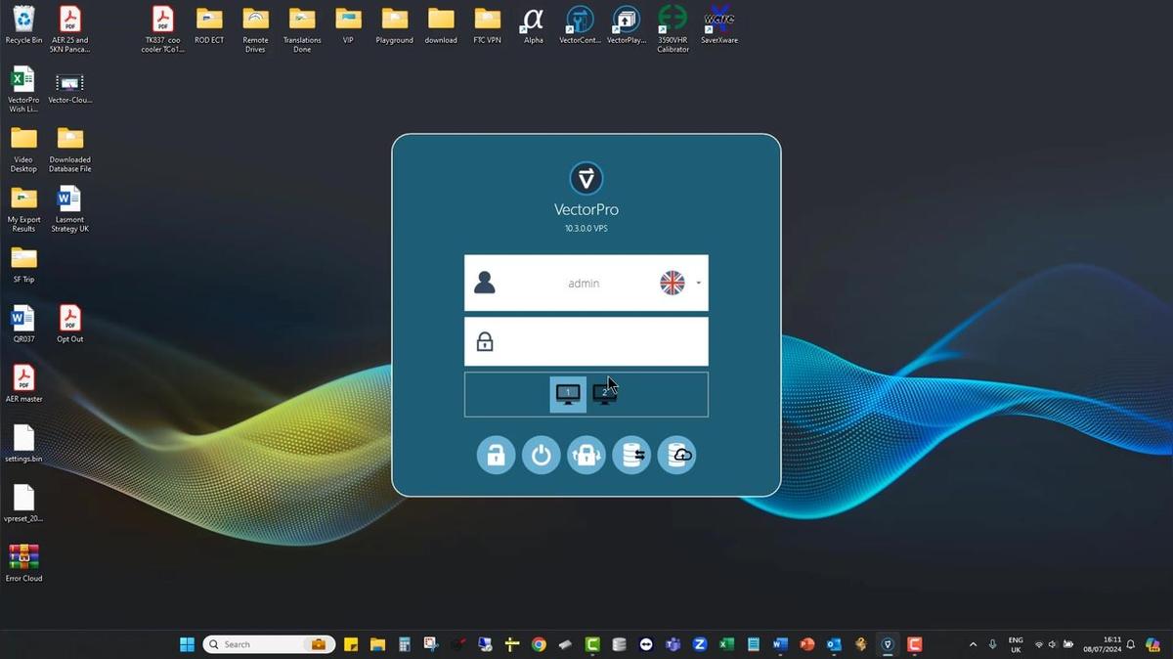Image resolution: width=1173 pixels, height=659 pixels.
Task: Select the SaverXware desktop shortcut
Action: coord(719,26)
